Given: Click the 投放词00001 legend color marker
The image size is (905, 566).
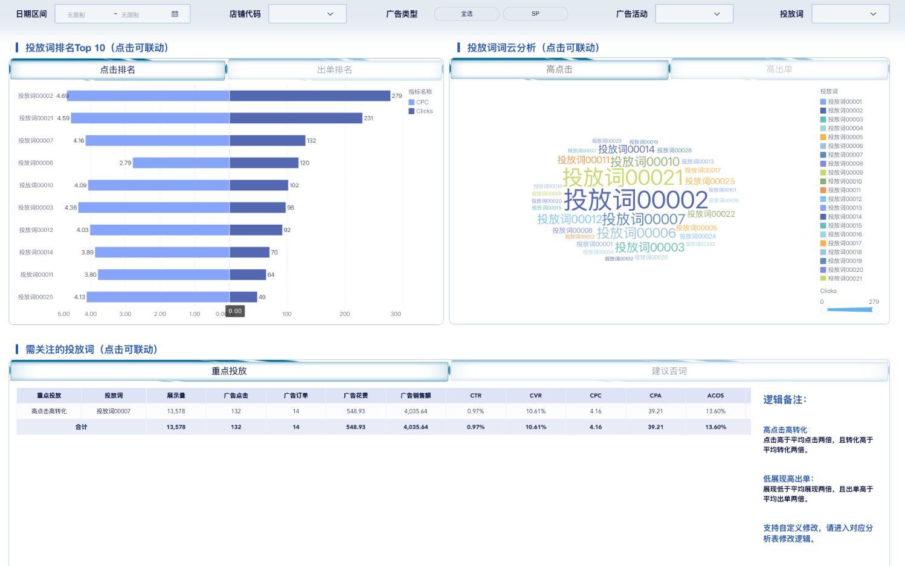Looking at the screenshot, I should tap(823, 102).
